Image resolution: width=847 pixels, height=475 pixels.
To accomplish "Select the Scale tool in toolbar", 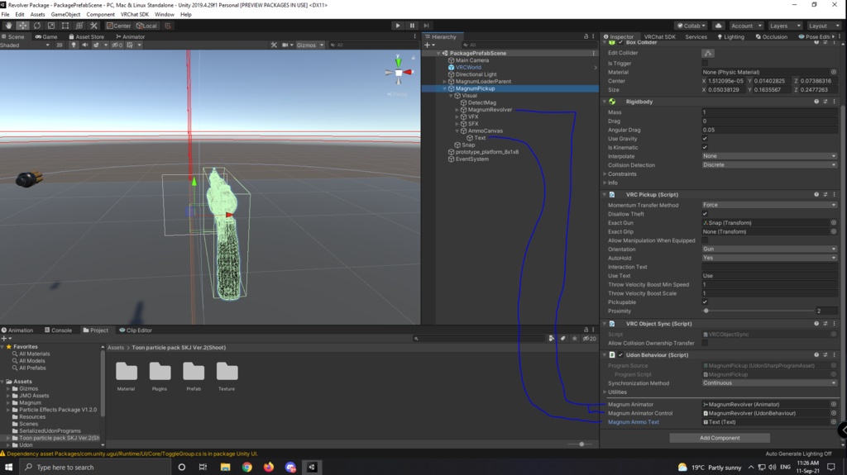I will pyautogui.click(x=50, y=26).
